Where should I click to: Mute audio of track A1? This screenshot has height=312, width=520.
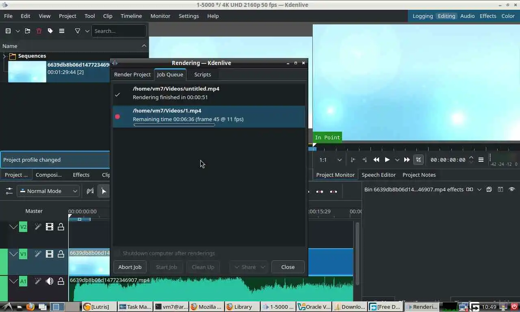pos(50,281)
